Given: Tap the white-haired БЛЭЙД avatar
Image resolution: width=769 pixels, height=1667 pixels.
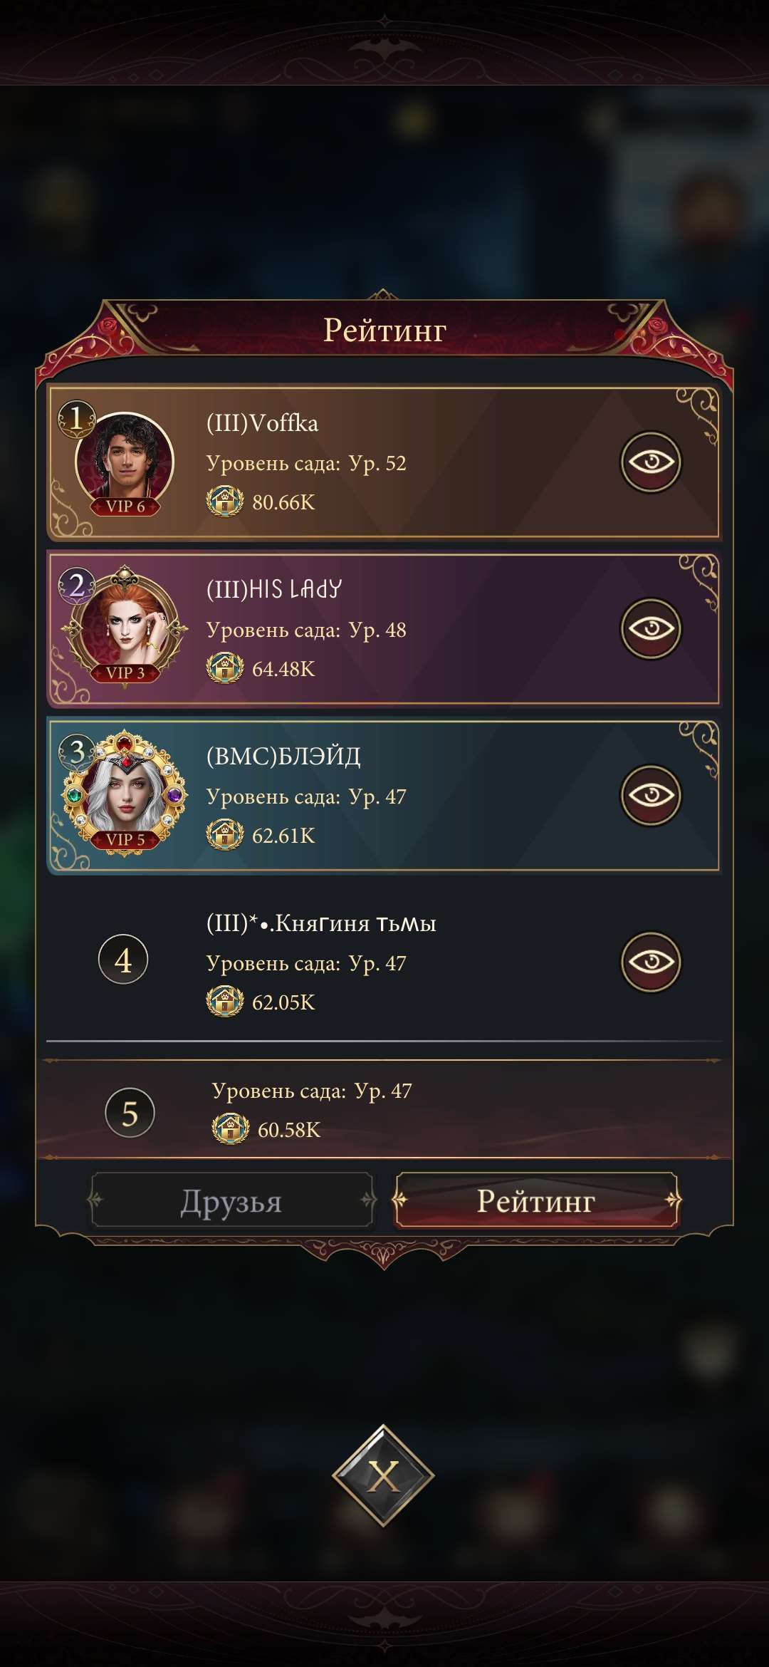Looking at the screenshot, I should [x=125, y=794].
